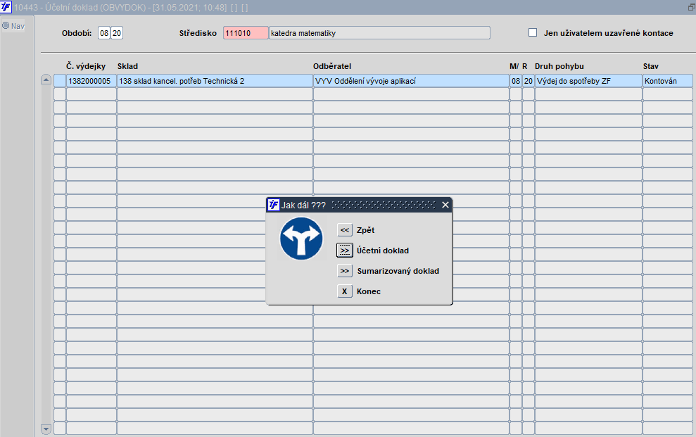Click the Sumarizovaný doklad label in dialog

click(x=398, y=271)
